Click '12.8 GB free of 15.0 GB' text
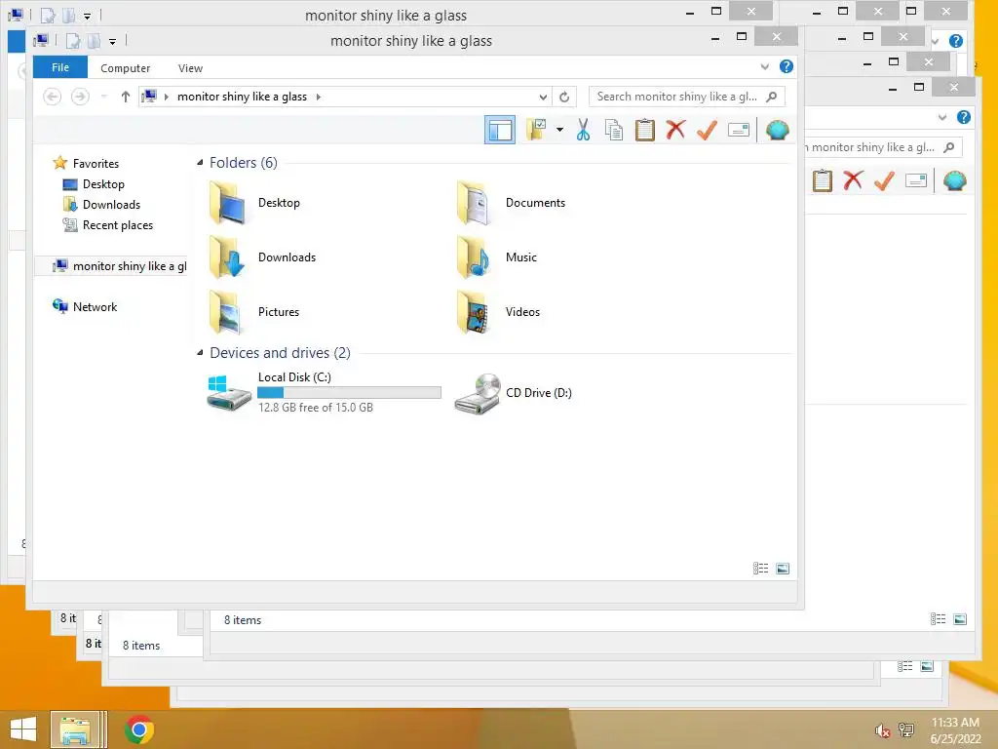This screenshot has height=749, width=998. tap(316, 408)
